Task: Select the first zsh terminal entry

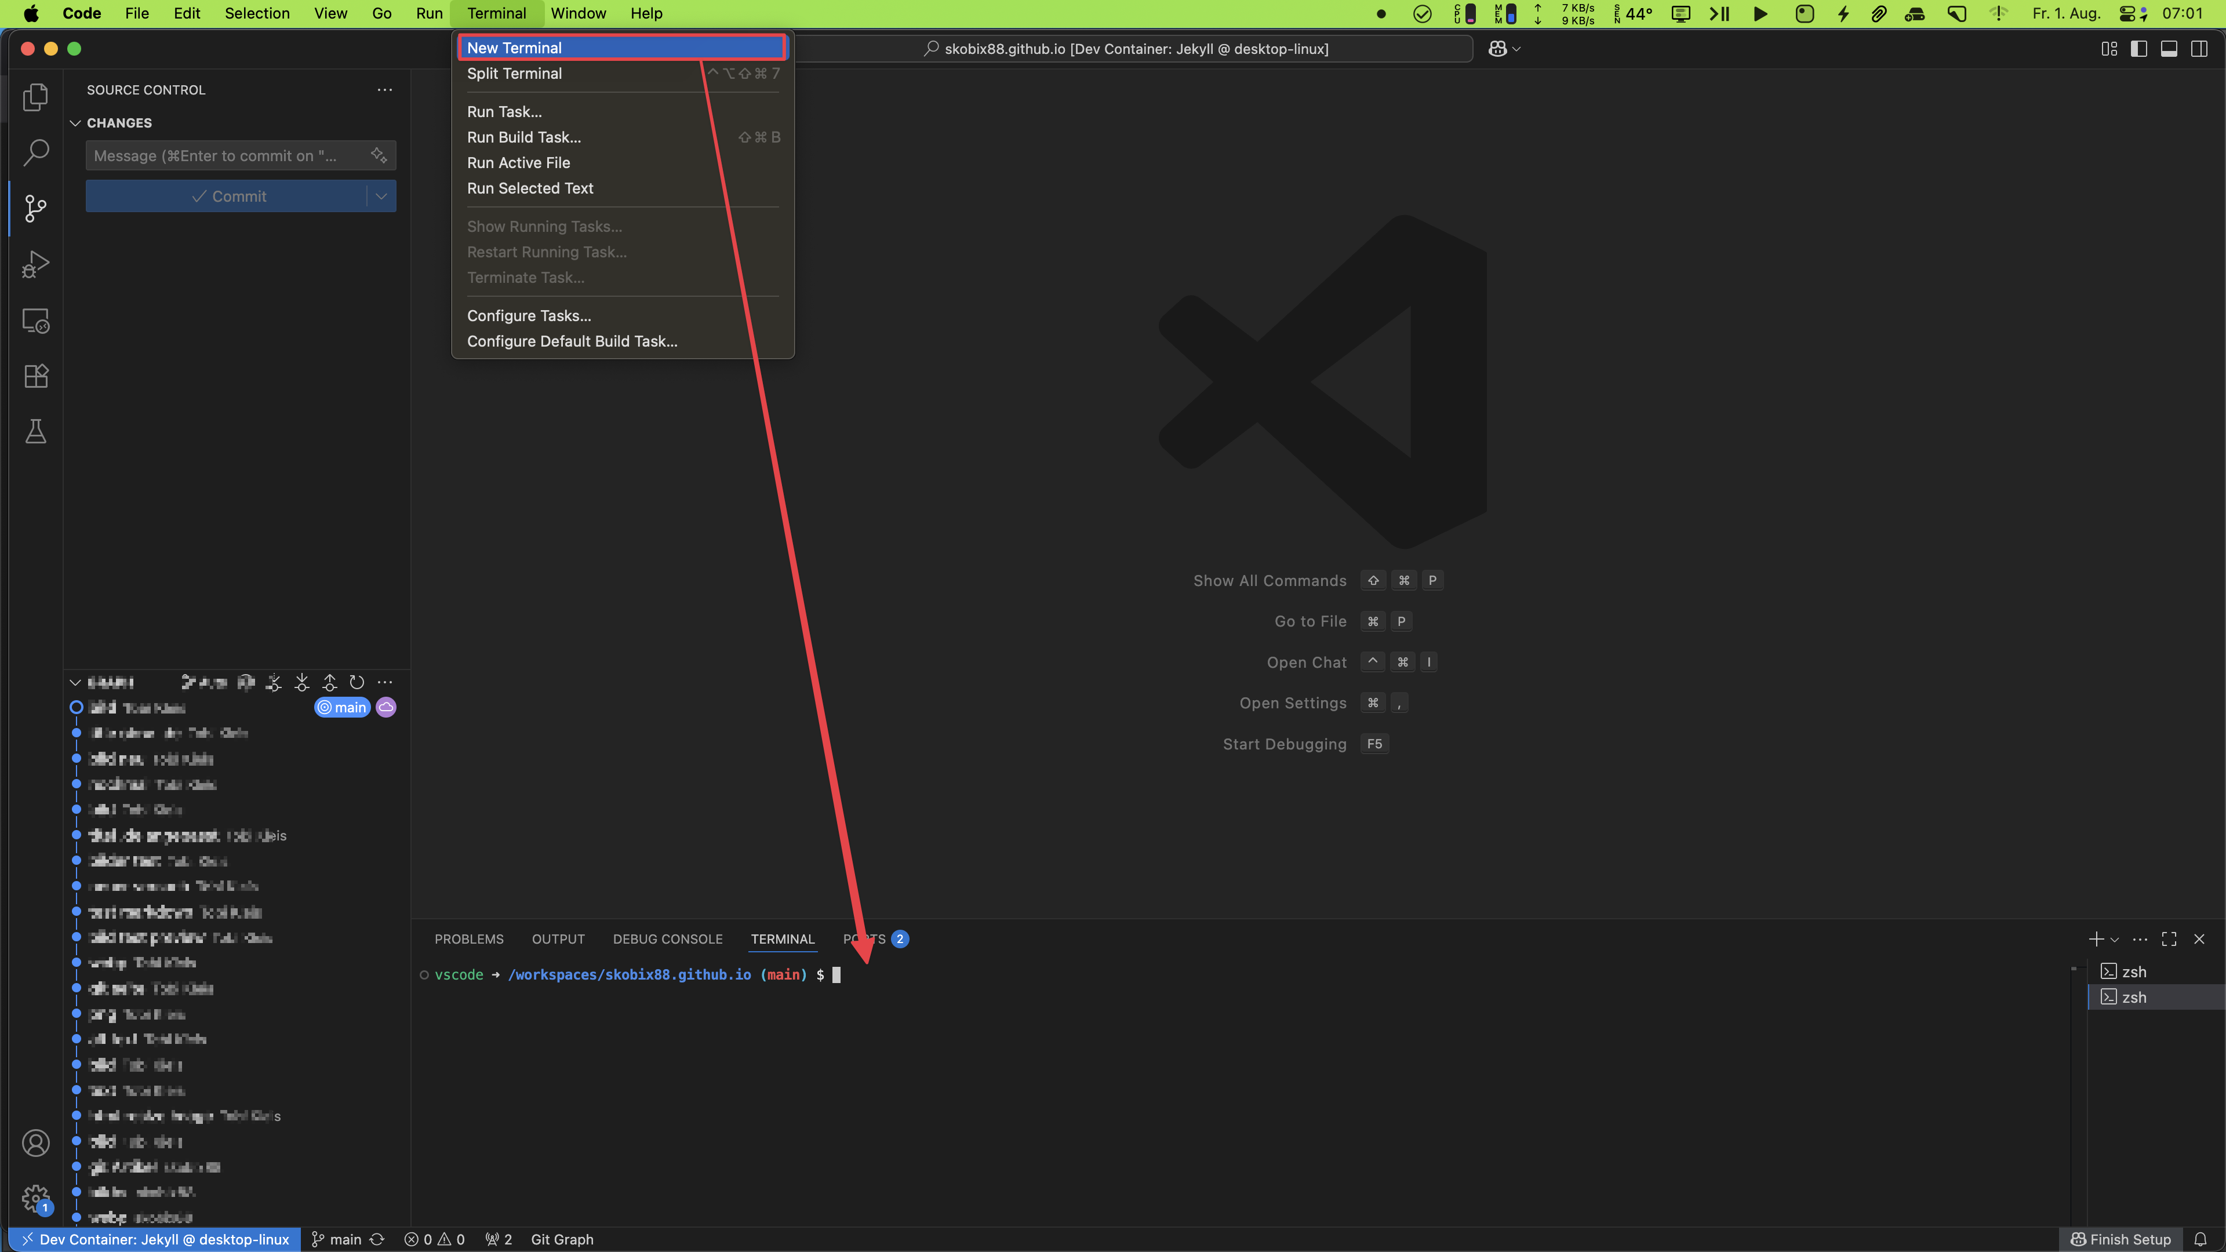Action: pos(2133,971)
